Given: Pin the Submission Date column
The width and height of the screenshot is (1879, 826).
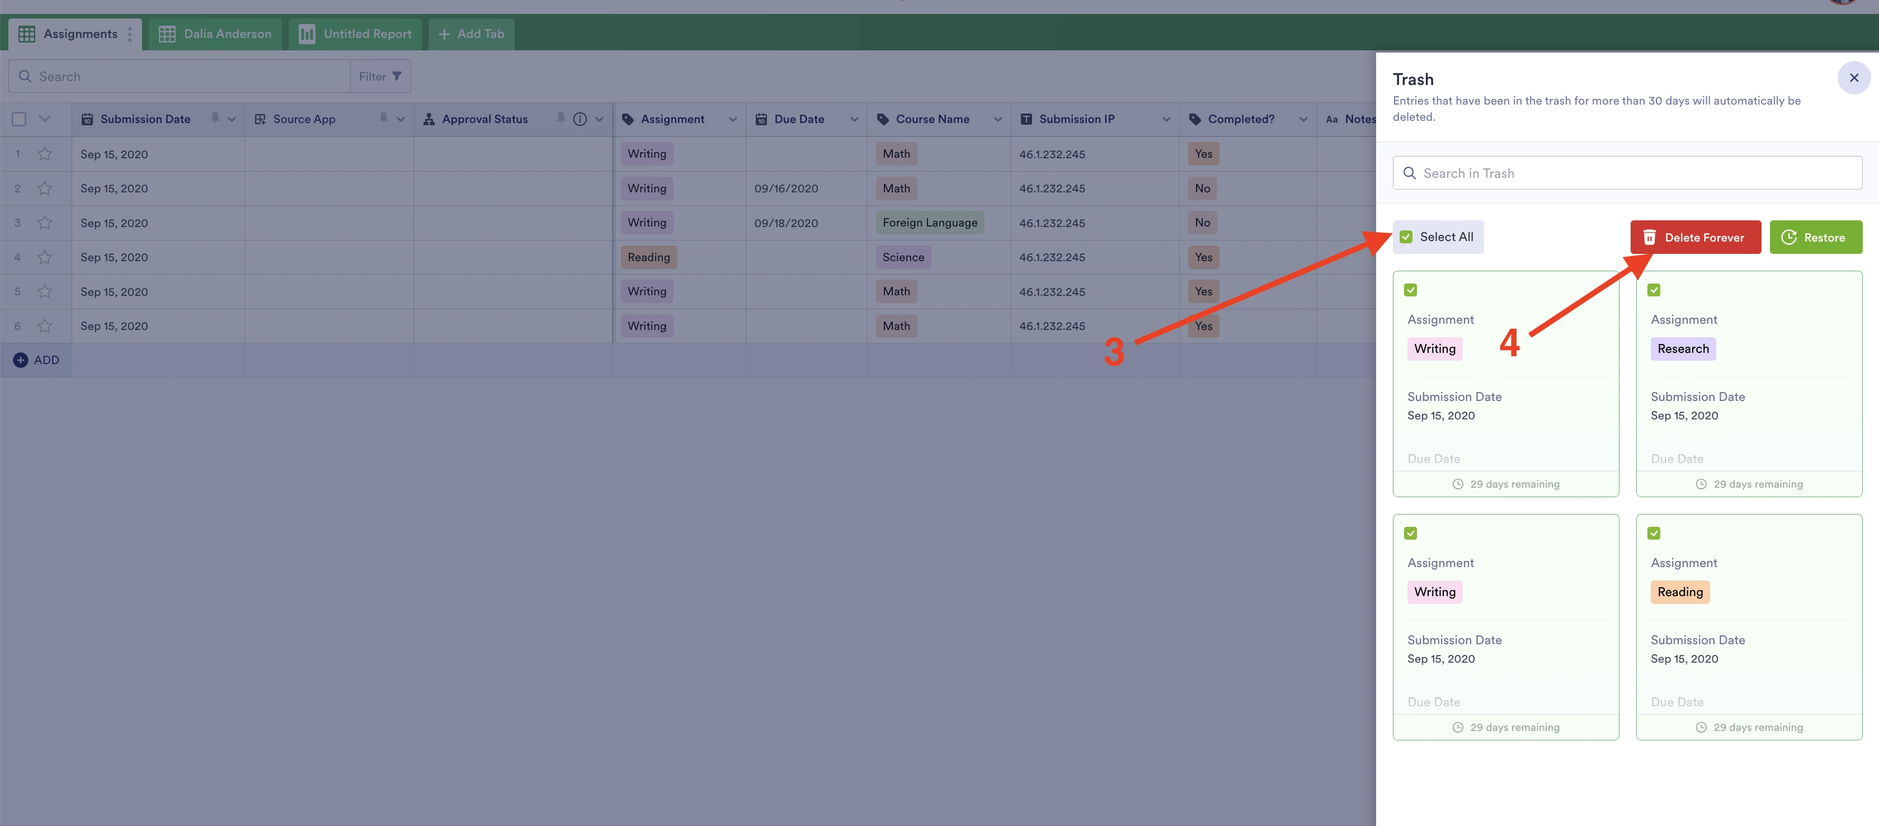Looking at the screenshot, I should [215, 118].
